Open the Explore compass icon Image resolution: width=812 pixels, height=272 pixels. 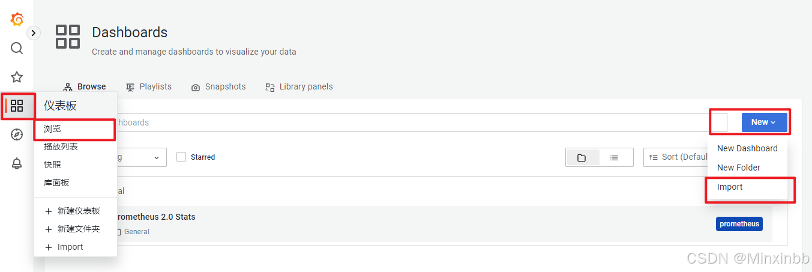(17, 134)
